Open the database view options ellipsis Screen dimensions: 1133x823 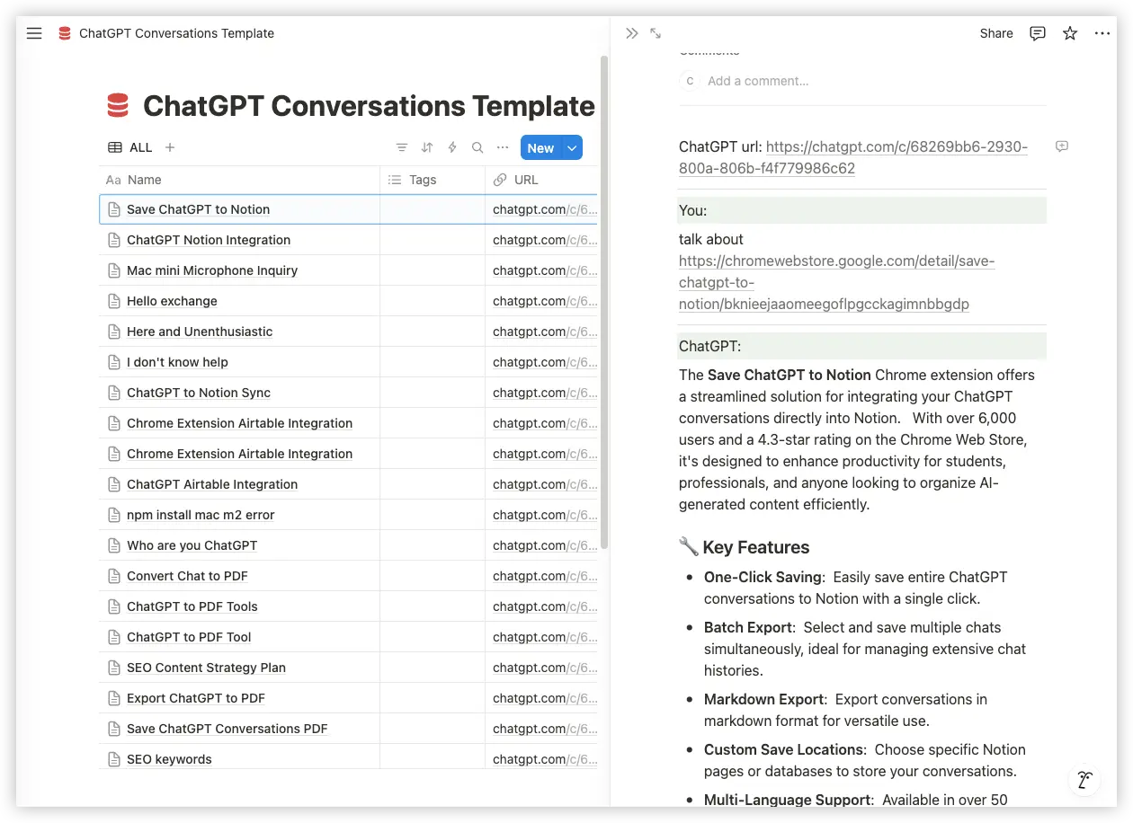coord(503,148)
